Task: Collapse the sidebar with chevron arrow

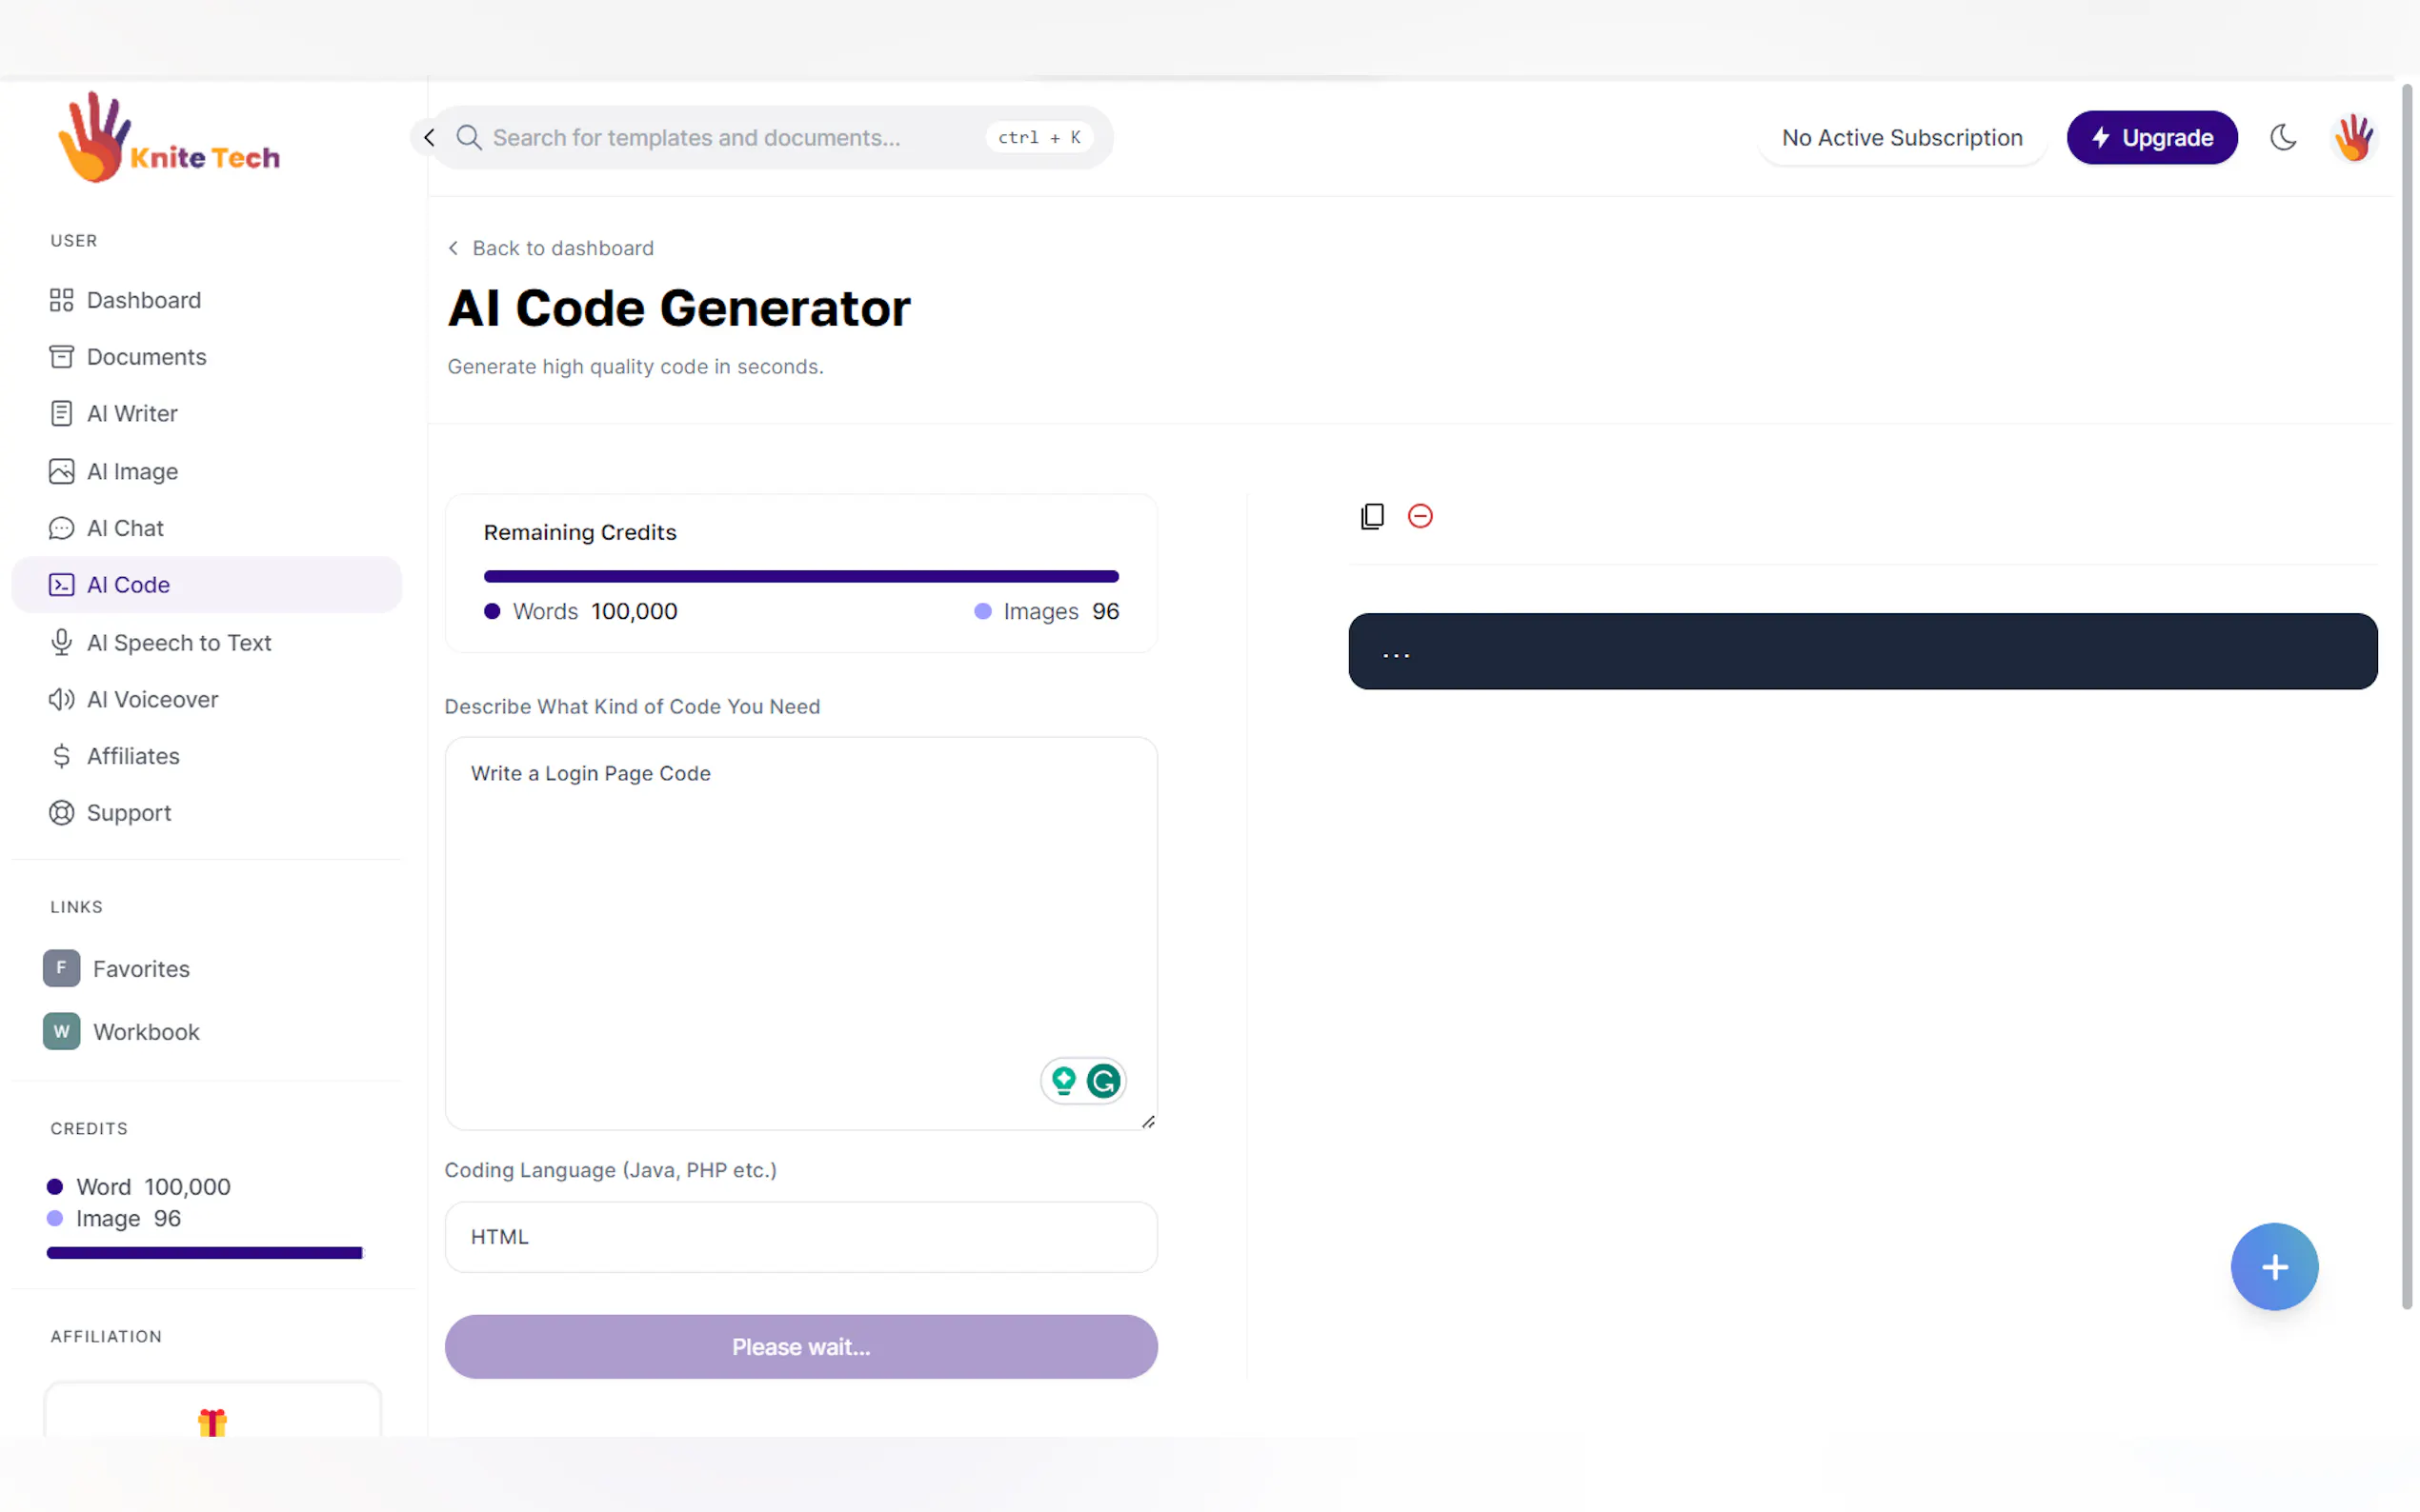Action: click(429, 137)
